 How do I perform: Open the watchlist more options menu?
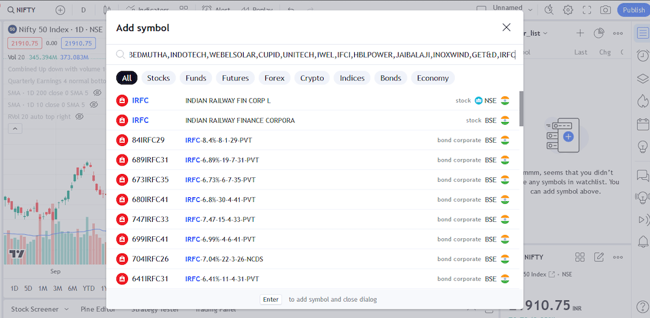point(617,33)
